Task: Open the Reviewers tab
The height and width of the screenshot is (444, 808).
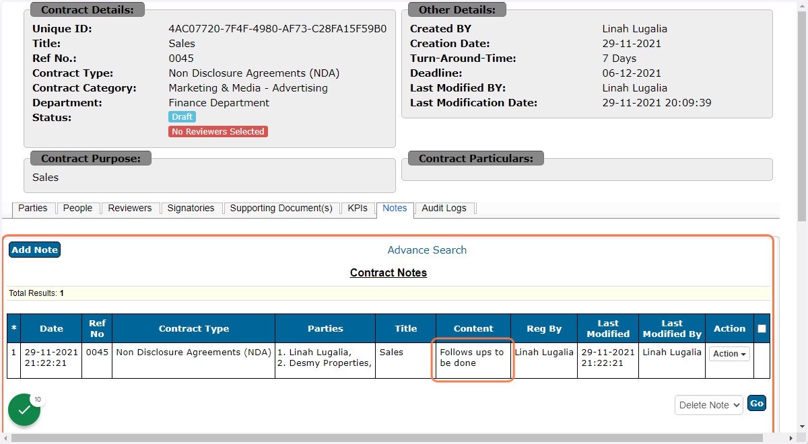Action: [130, 209]
